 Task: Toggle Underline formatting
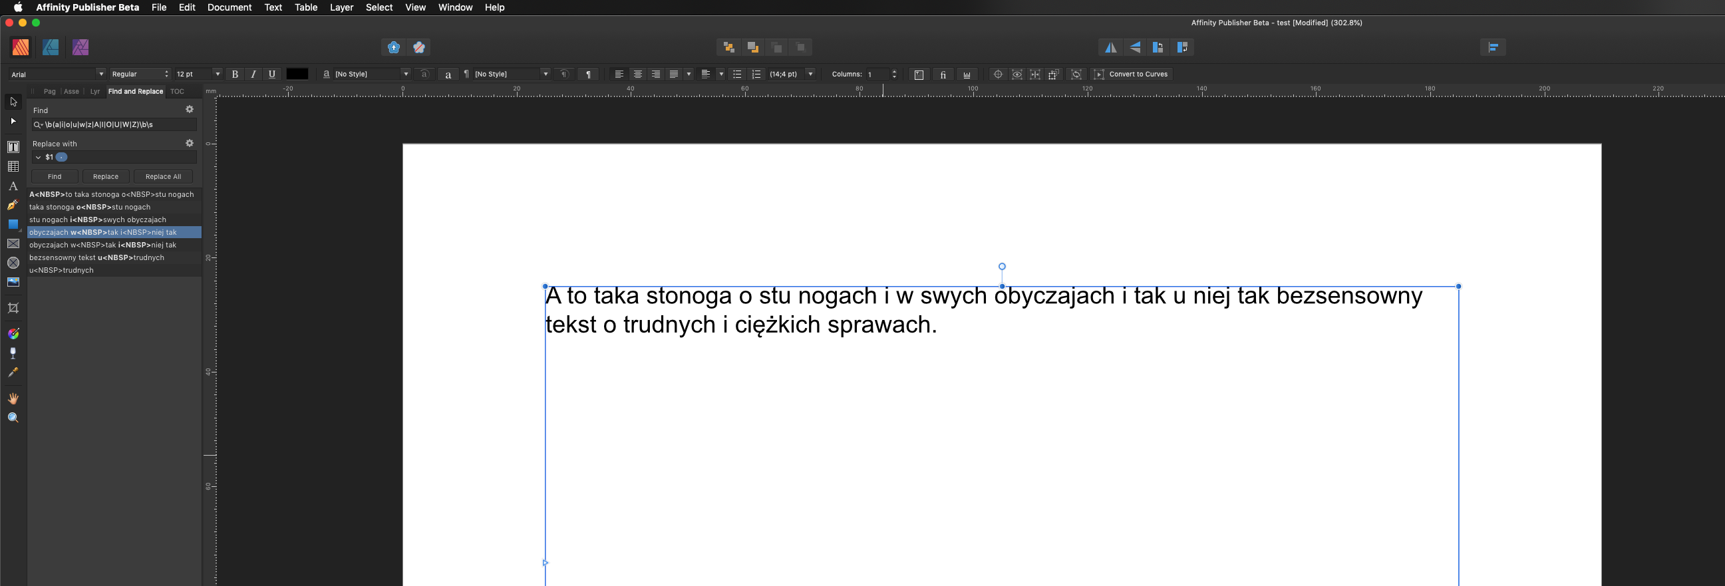[272, 74]
